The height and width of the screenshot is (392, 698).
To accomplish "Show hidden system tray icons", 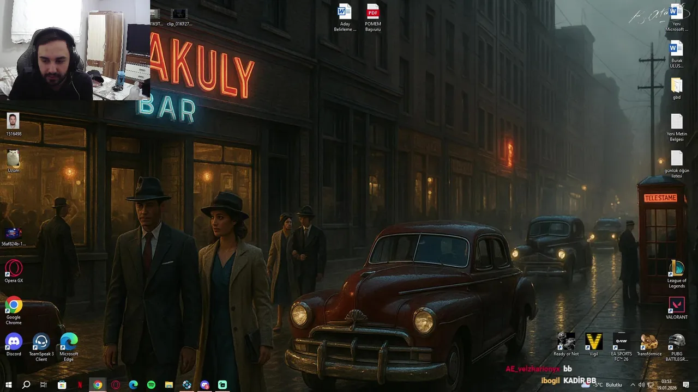I will pyautogui.click(x=633, y=385).
